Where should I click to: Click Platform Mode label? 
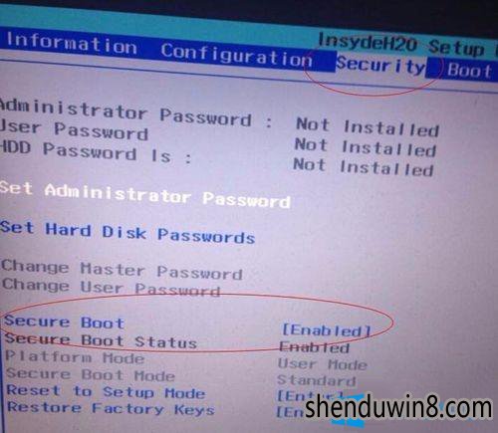tap(75, 357)
